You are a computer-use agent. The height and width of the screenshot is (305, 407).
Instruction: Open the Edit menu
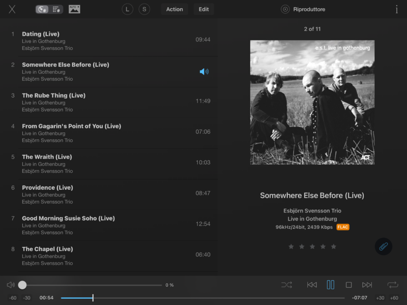203,9
